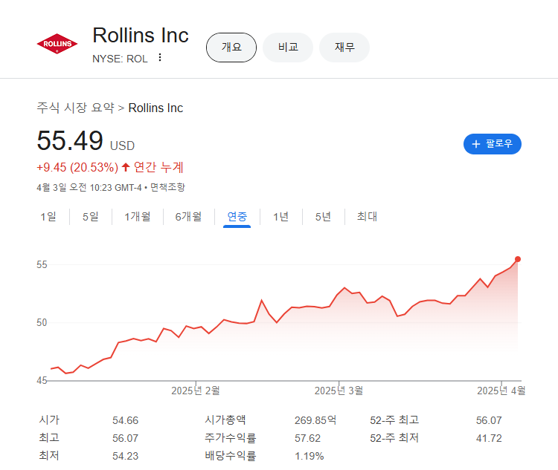Click the red up-arrow price change indicator
558x470 pixels.
coord(126,167)
